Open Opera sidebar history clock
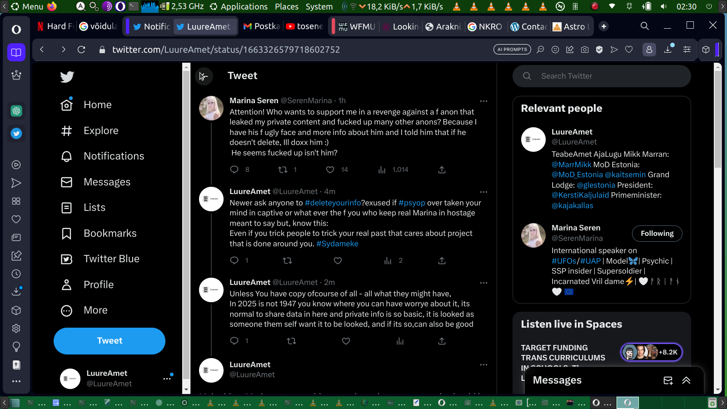The width and height of the screenshot is (727, 409). [x=16, y=274]
